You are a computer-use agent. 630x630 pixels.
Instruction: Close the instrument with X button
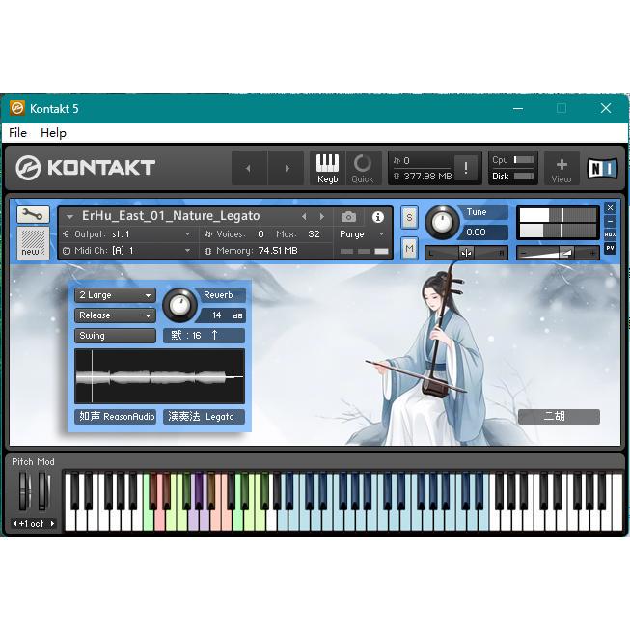[x=610, y=207]
